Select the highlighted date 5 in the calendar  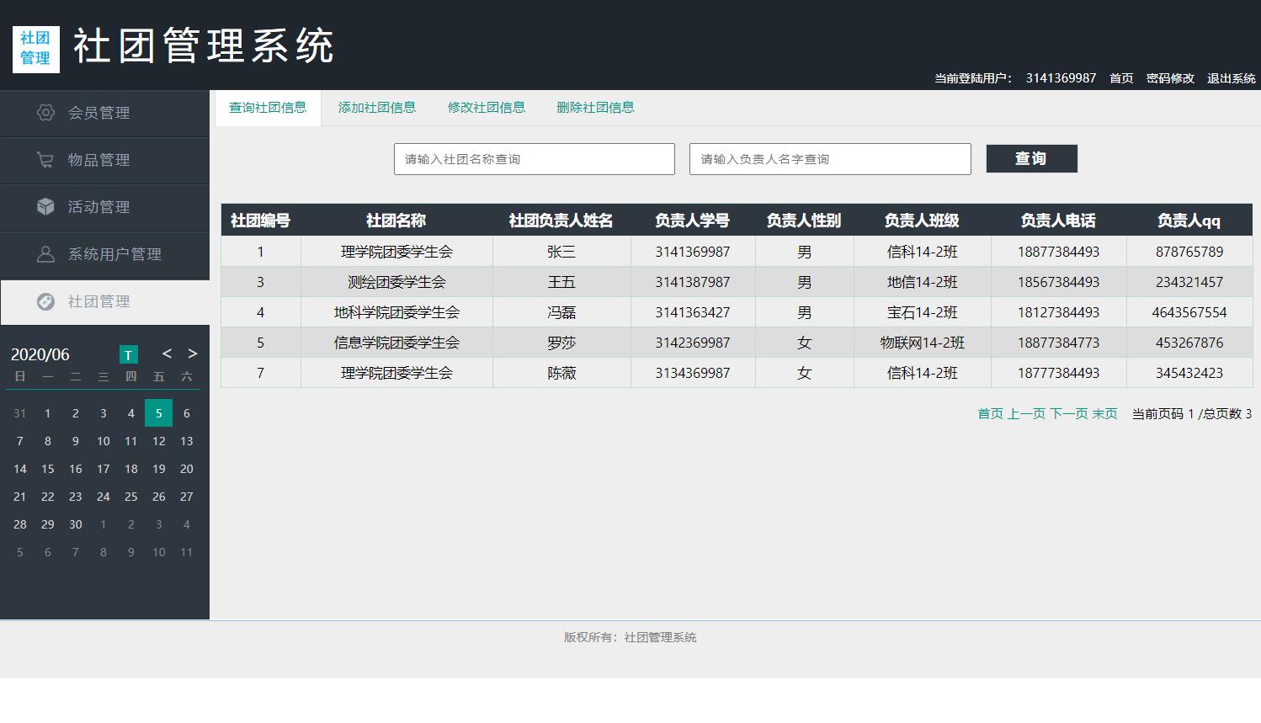(158, 412)
